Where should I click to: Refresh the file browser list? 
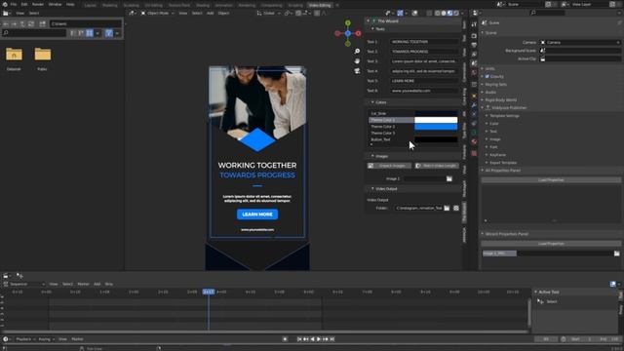[31, 23]
